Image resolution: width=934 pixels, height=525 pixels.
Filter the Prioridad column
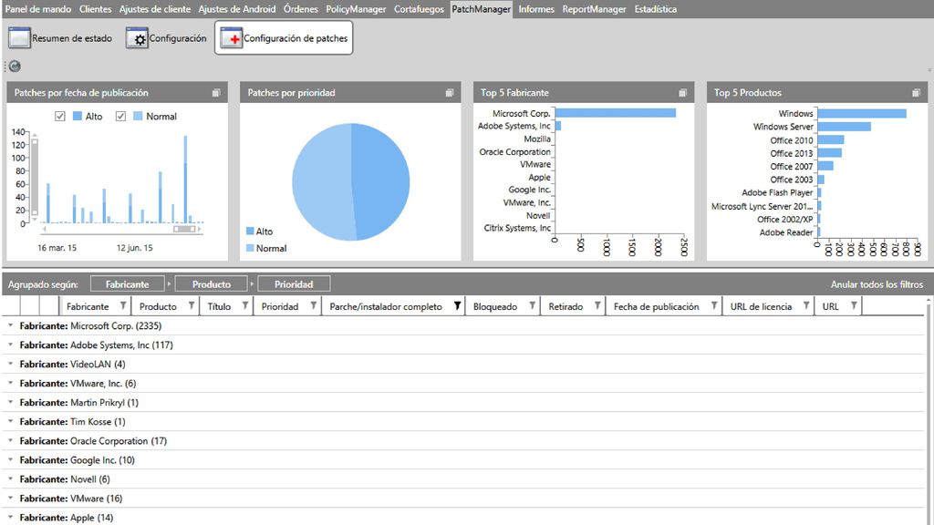pos(314,305)
